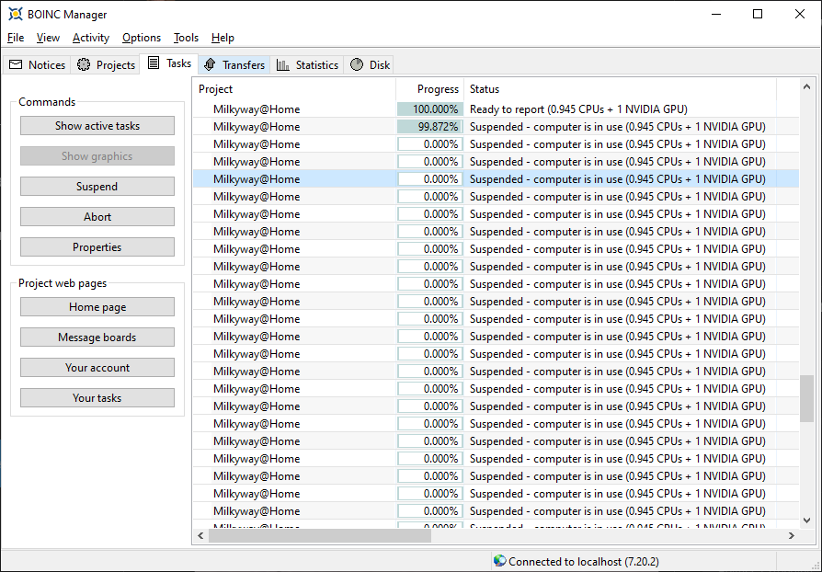
Task: Sort by the Progress column header
Action: pyautogui.click(x=430, y=89)
